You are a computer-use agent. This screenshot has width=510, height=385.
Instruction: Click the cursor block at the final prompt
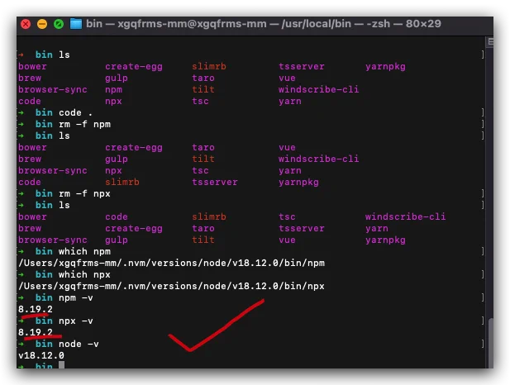click(x=61, y=365)
